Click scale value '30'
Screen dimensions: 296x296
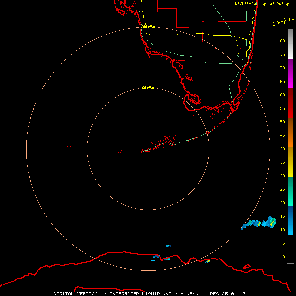point(283,176)
